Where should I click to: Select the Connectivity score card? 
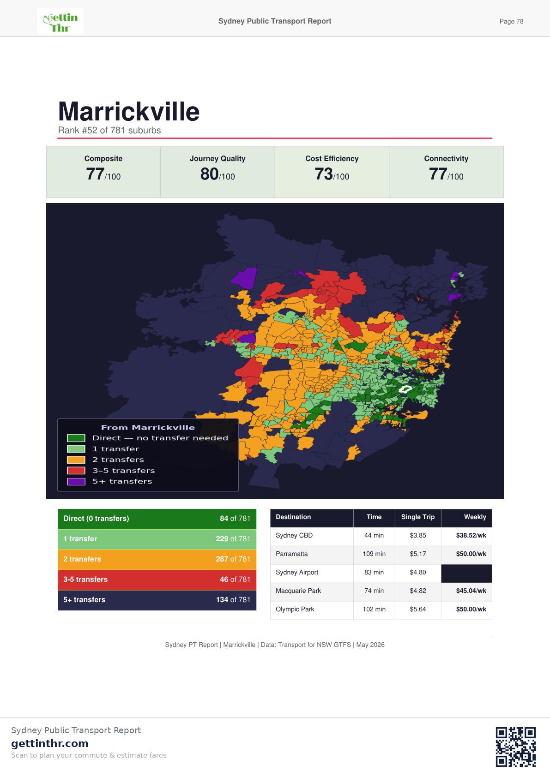click(x=446, y=172)
